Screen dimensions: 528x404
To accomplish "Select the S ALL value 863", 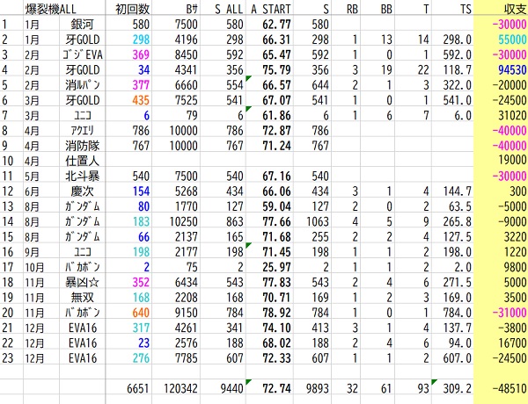I will (x=235, y=221).
